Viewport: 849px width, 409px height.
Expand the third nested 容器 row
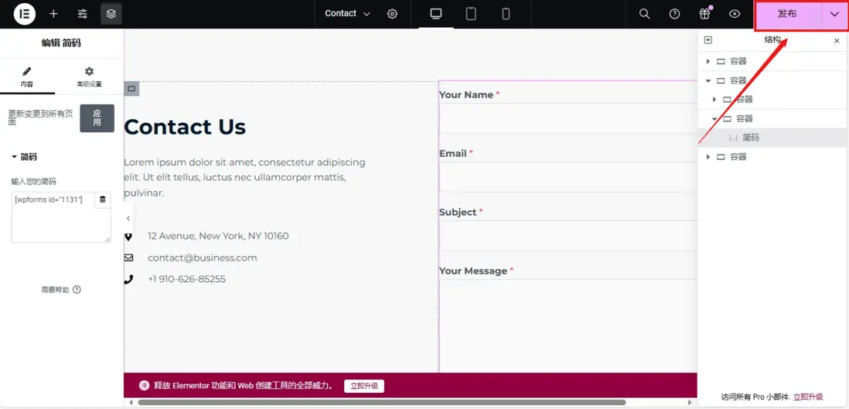[x=714, y=100]
